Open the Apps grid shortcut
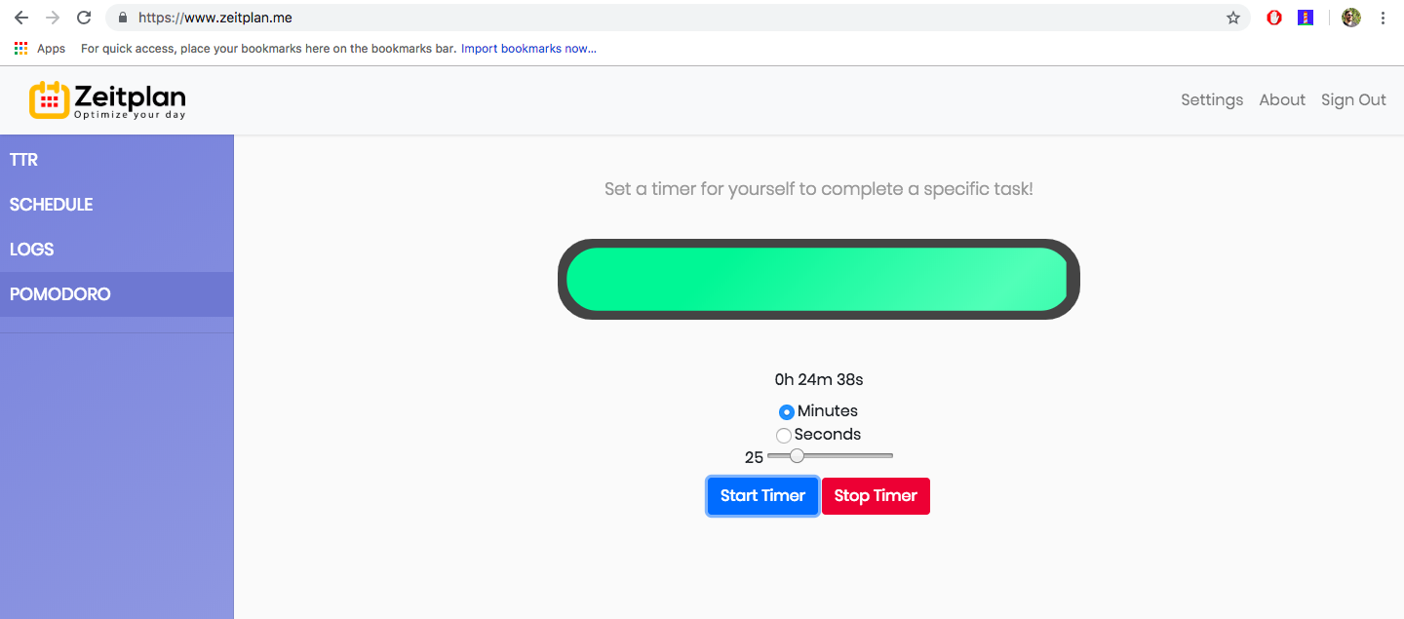Screen dimensions: 1404x619 (x=40, y=49)
